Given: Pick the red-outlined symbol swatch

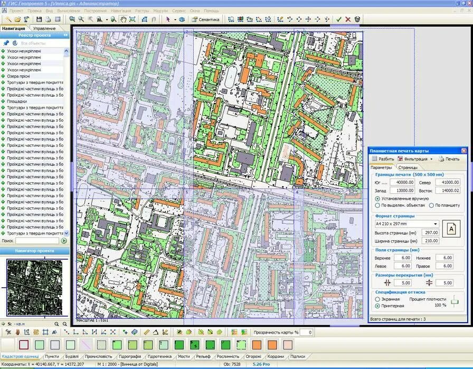Looking at the screenshot, I should point(24,345).
